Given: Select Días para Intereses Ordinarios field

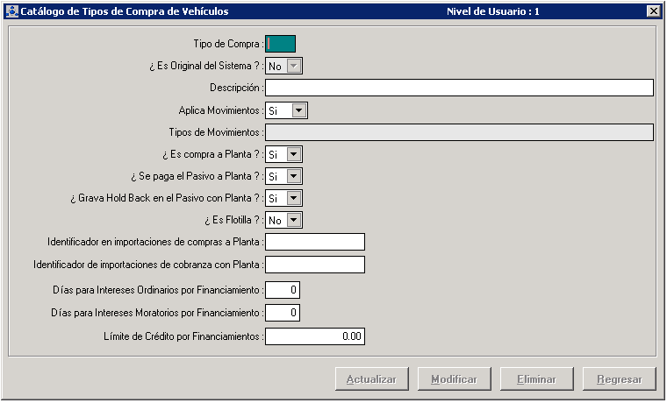Looking at the screenshot, I should coord(283,289).
